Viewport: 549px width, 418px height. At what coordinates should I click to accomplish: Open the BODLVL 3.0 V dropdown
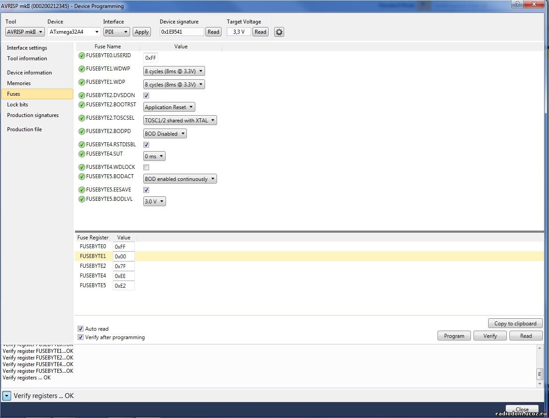tap(154, 201)
